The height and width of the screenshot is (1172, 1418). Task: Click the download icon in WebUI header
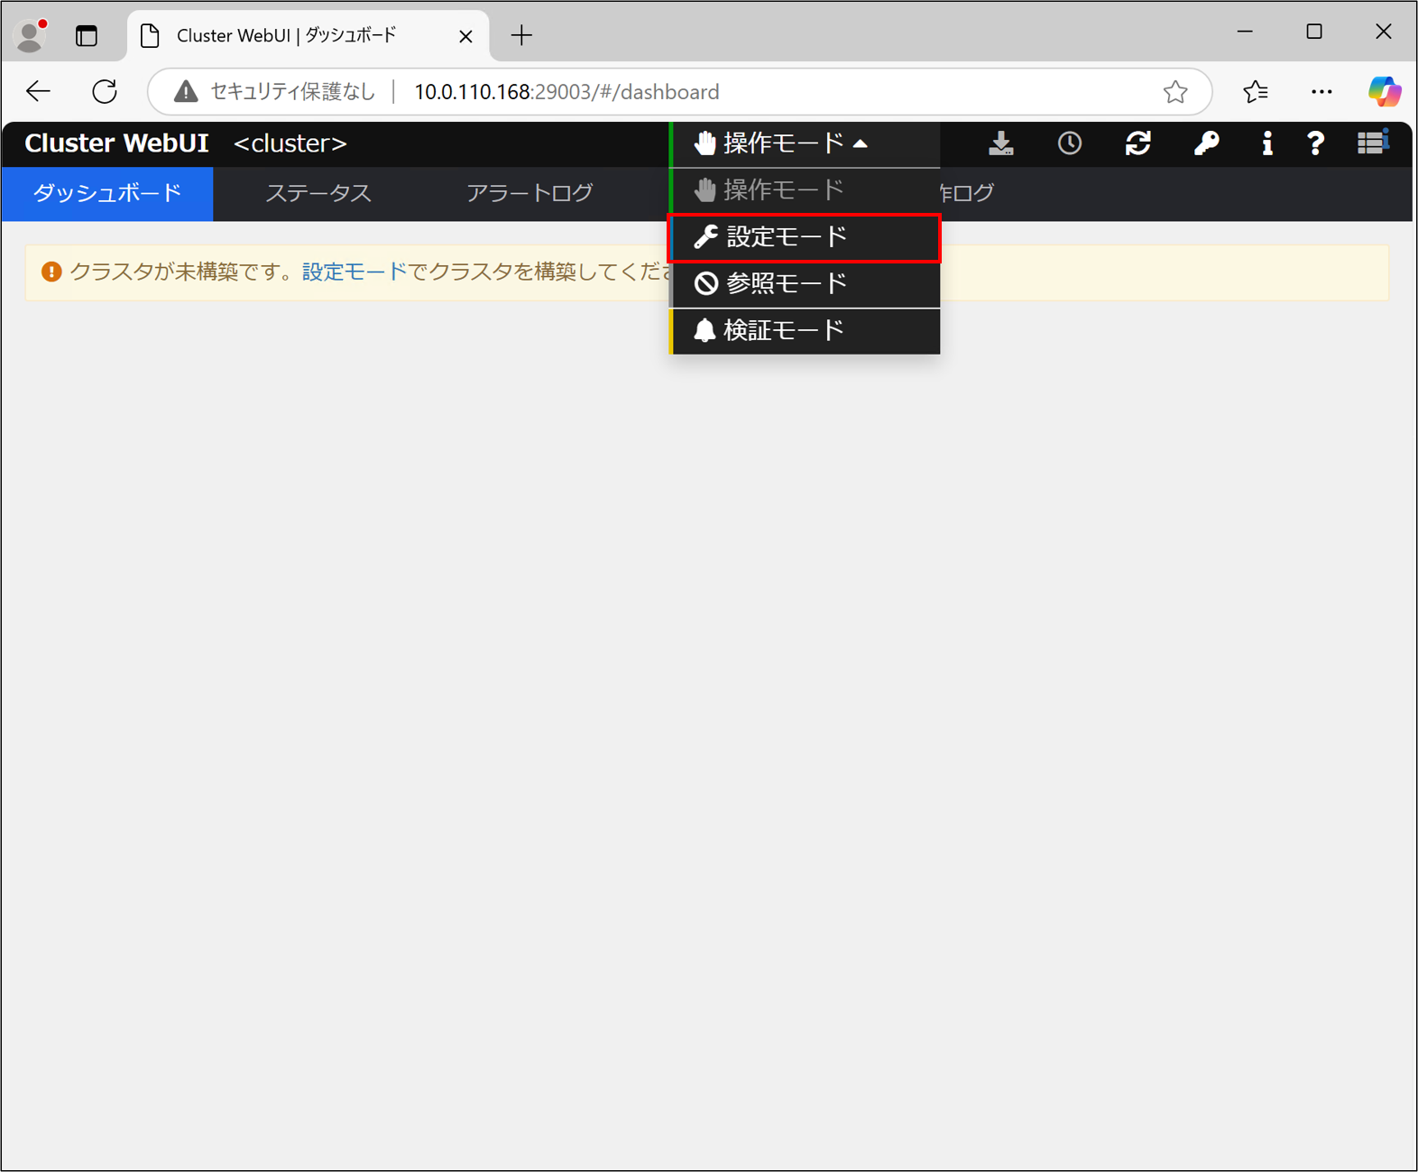coord(1000,143)
